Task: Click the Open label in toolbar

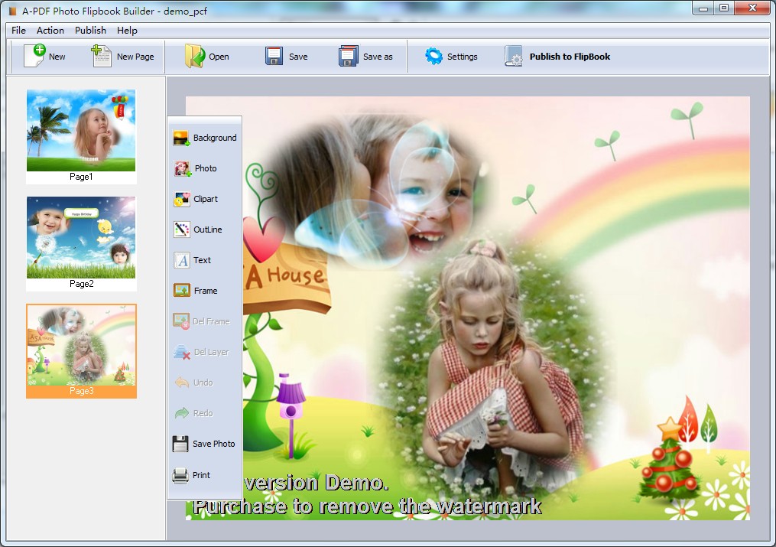Action: click(x=219, y=57)
